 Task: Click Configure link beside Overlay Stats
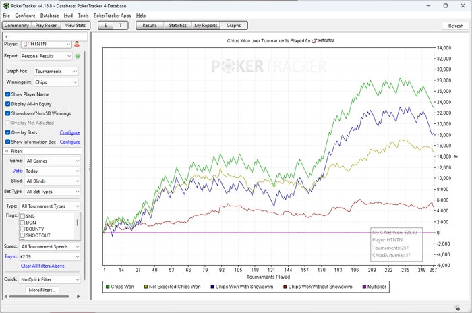click(x=69, y=132)
